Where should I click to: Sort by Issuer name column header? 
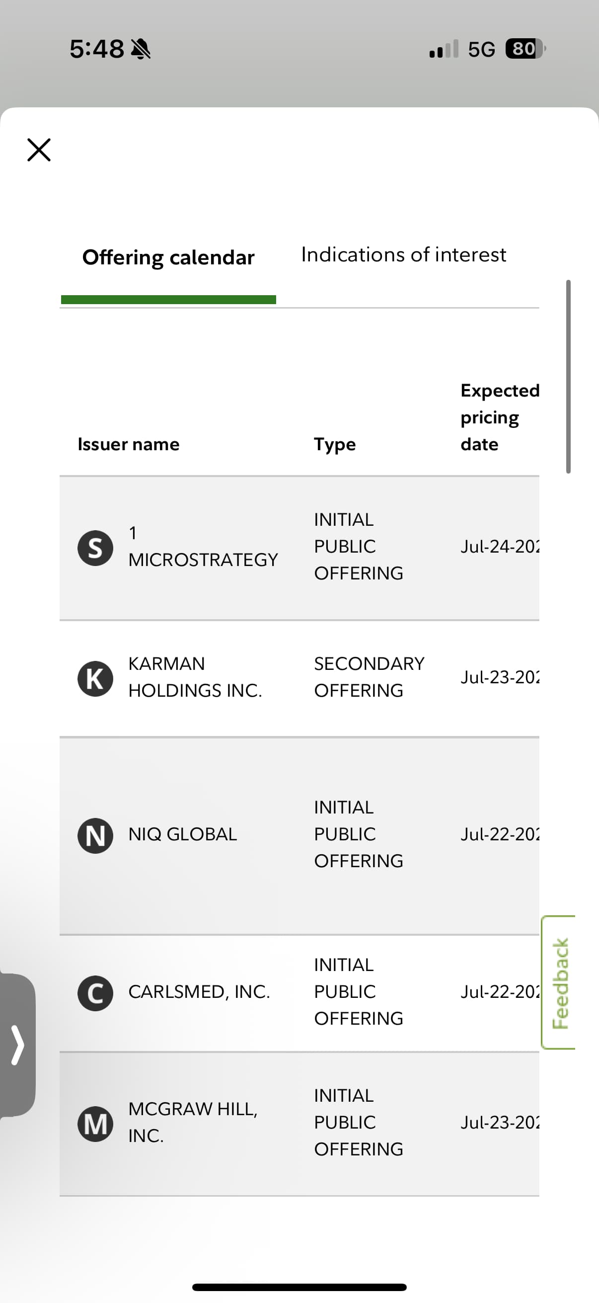tap(129, 444)
